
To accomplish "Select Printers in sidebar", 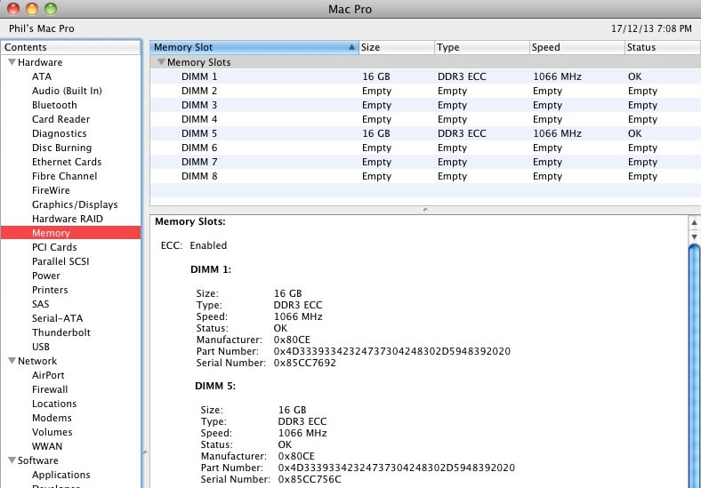I will 50,290.
